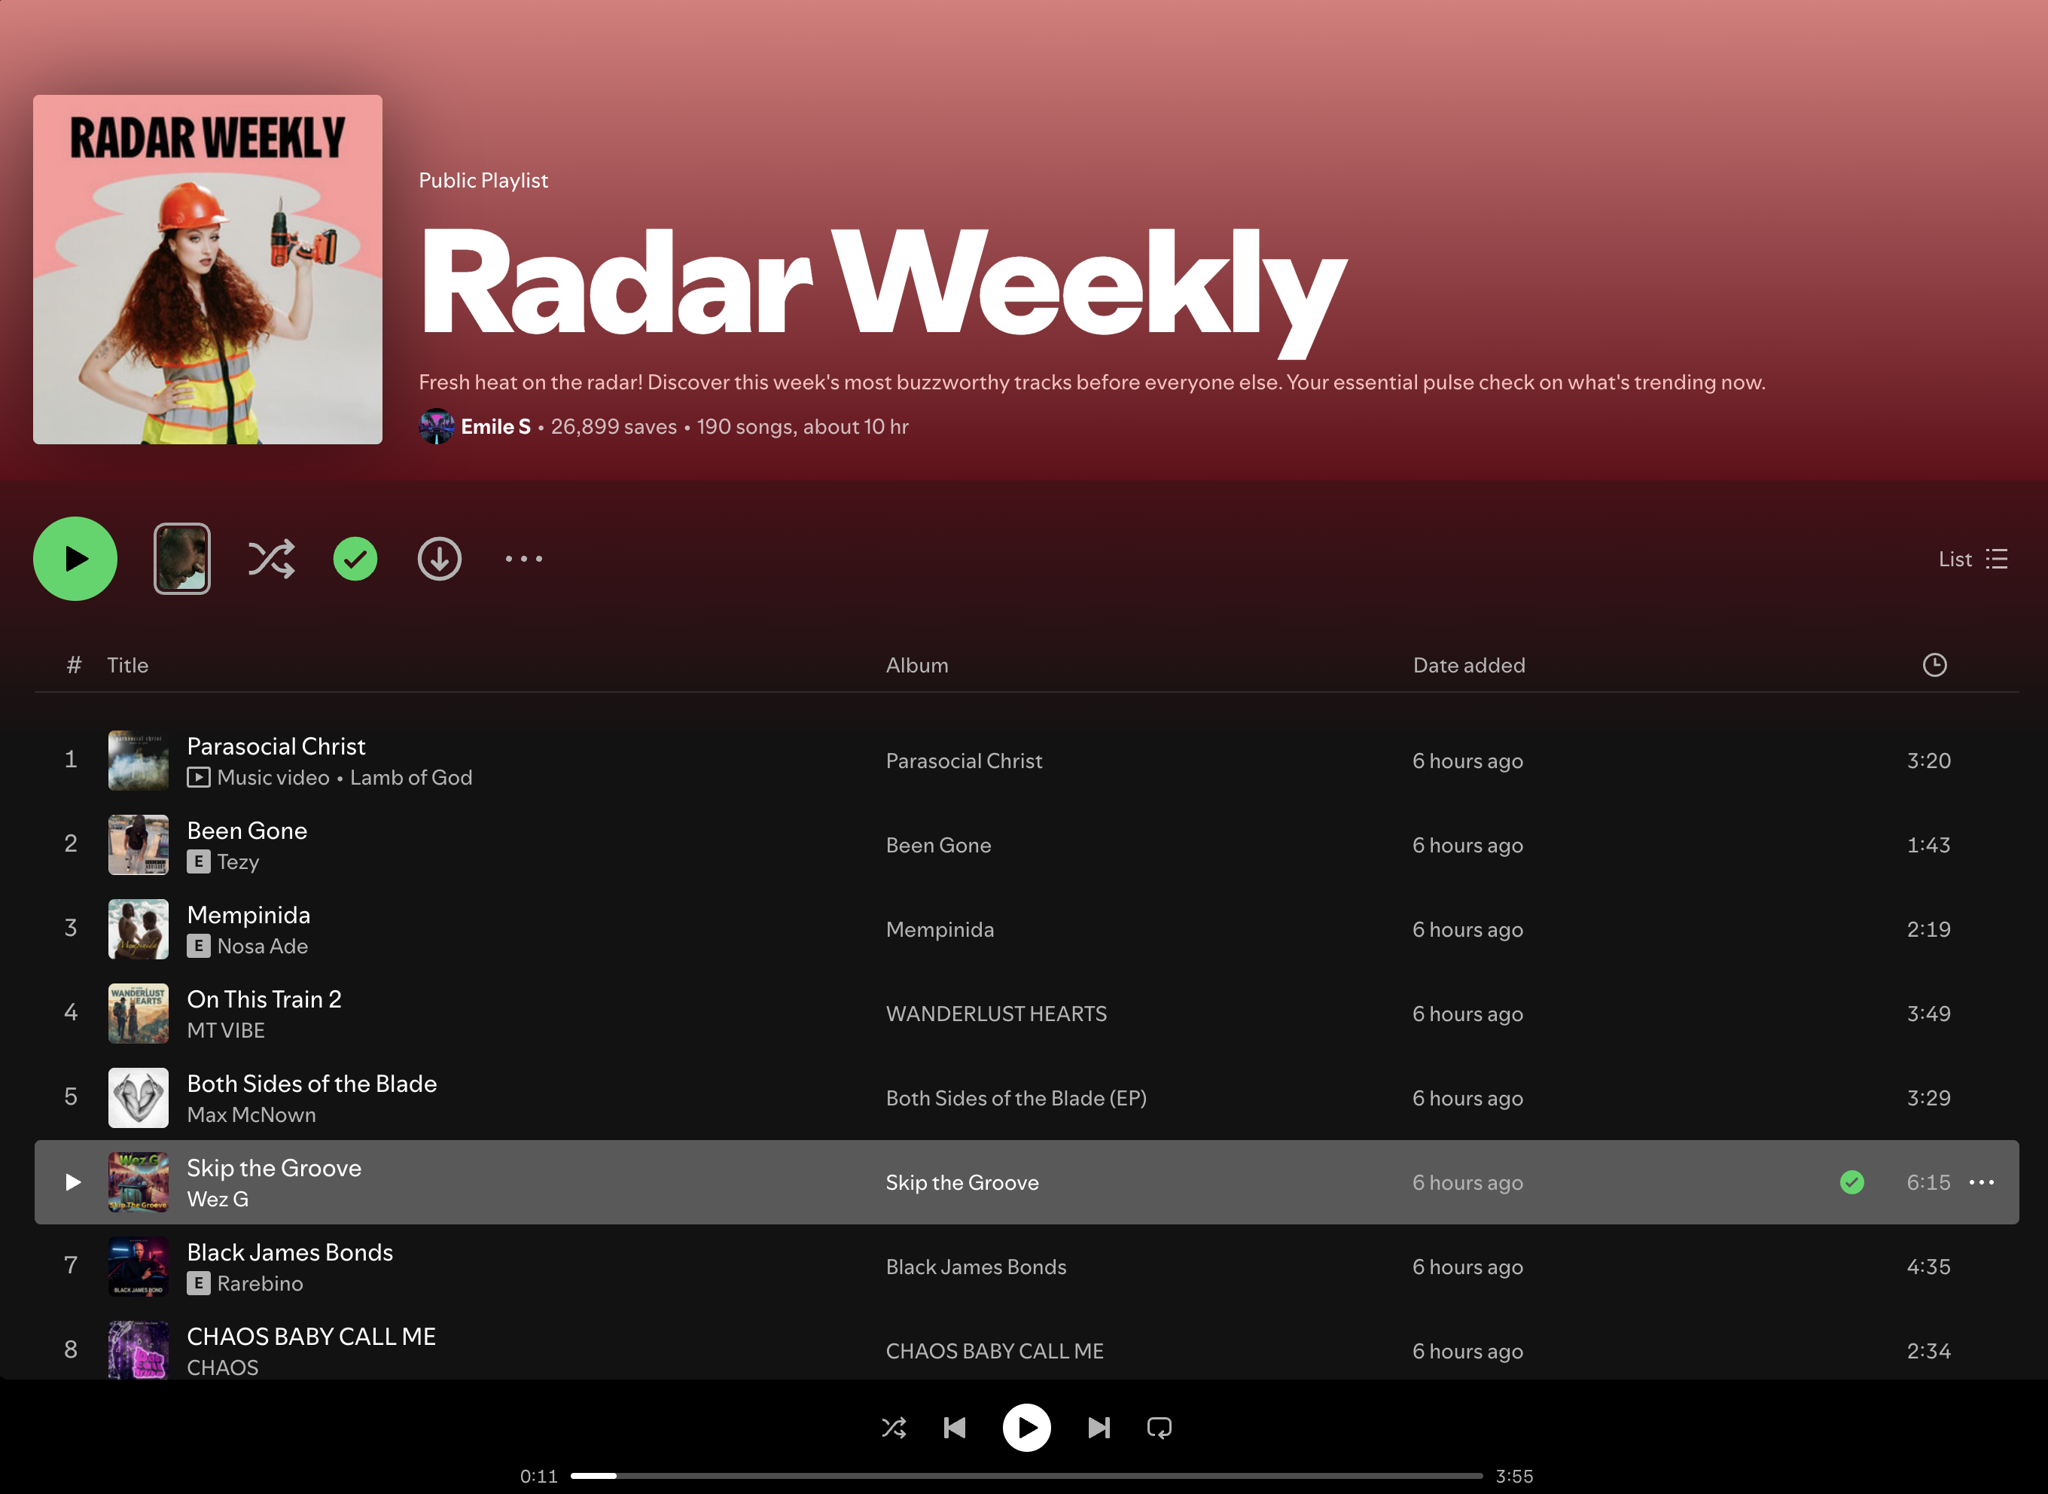Screen dimensions: 2048x1494
Task: Open the List view options dropdown
Action: coord(1972,559)
